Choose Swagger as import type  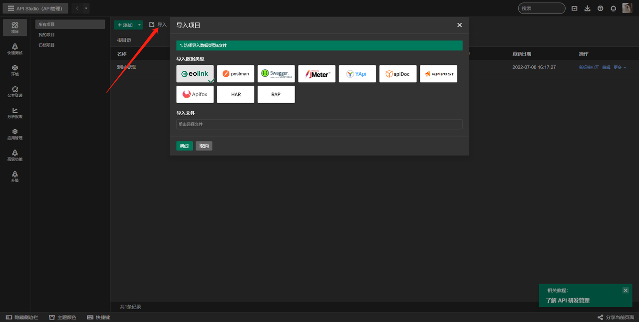[x=277, y=74]
